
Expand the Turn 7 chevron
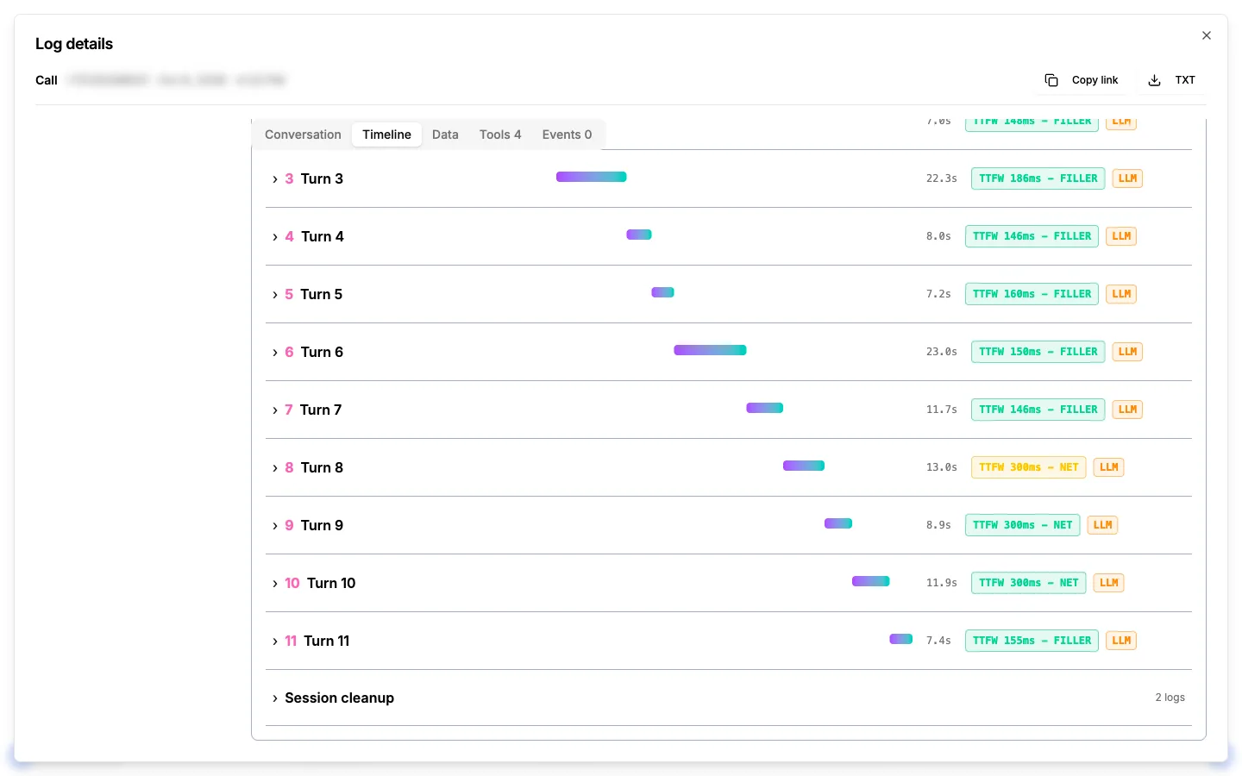tap(275, 410)
